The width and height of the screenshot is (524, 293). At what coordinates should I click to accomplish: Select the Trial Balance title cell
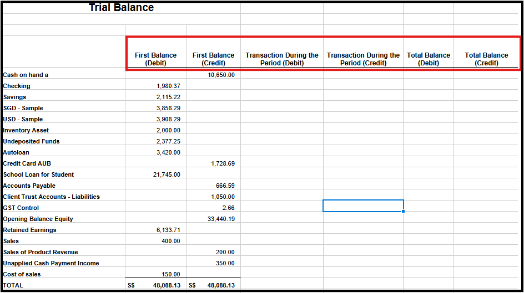(x=122, y=7)
